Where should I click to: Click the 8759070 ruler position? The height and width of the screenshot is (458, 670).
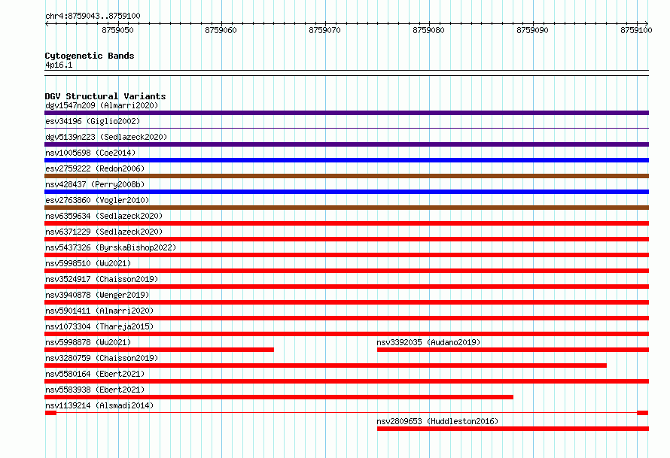[324, 30]
